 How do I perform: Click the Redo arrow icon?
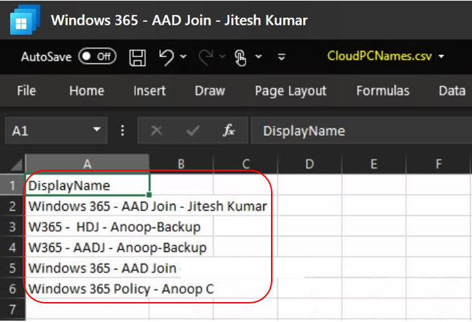(x=206, y=57)
